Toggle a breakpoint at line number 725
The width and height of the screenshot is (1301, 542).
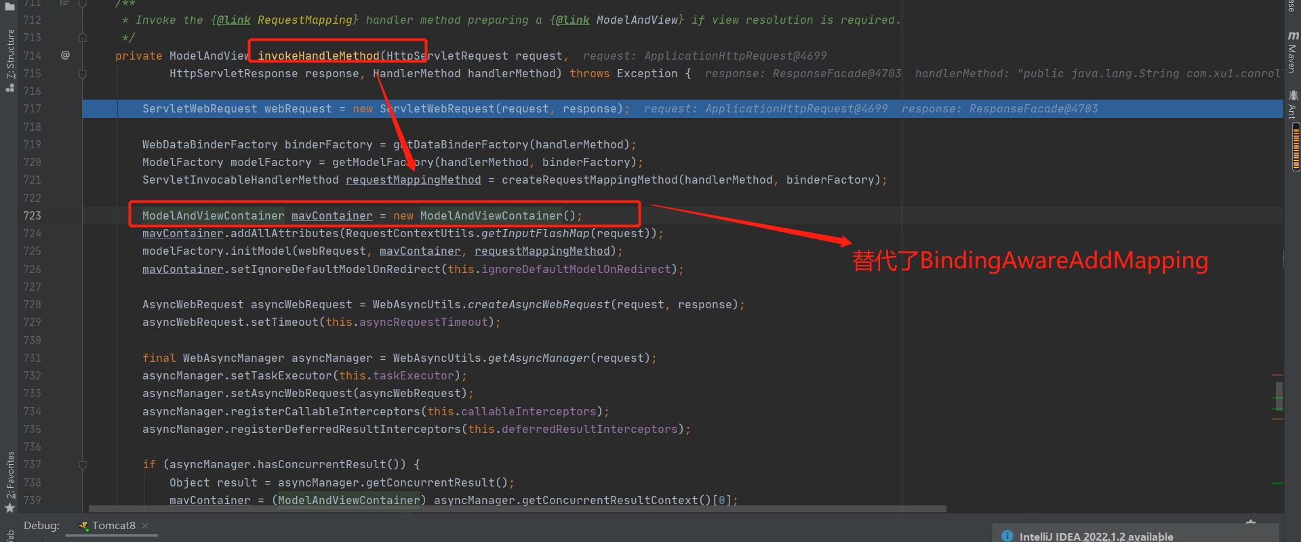[x=32, y=251]
